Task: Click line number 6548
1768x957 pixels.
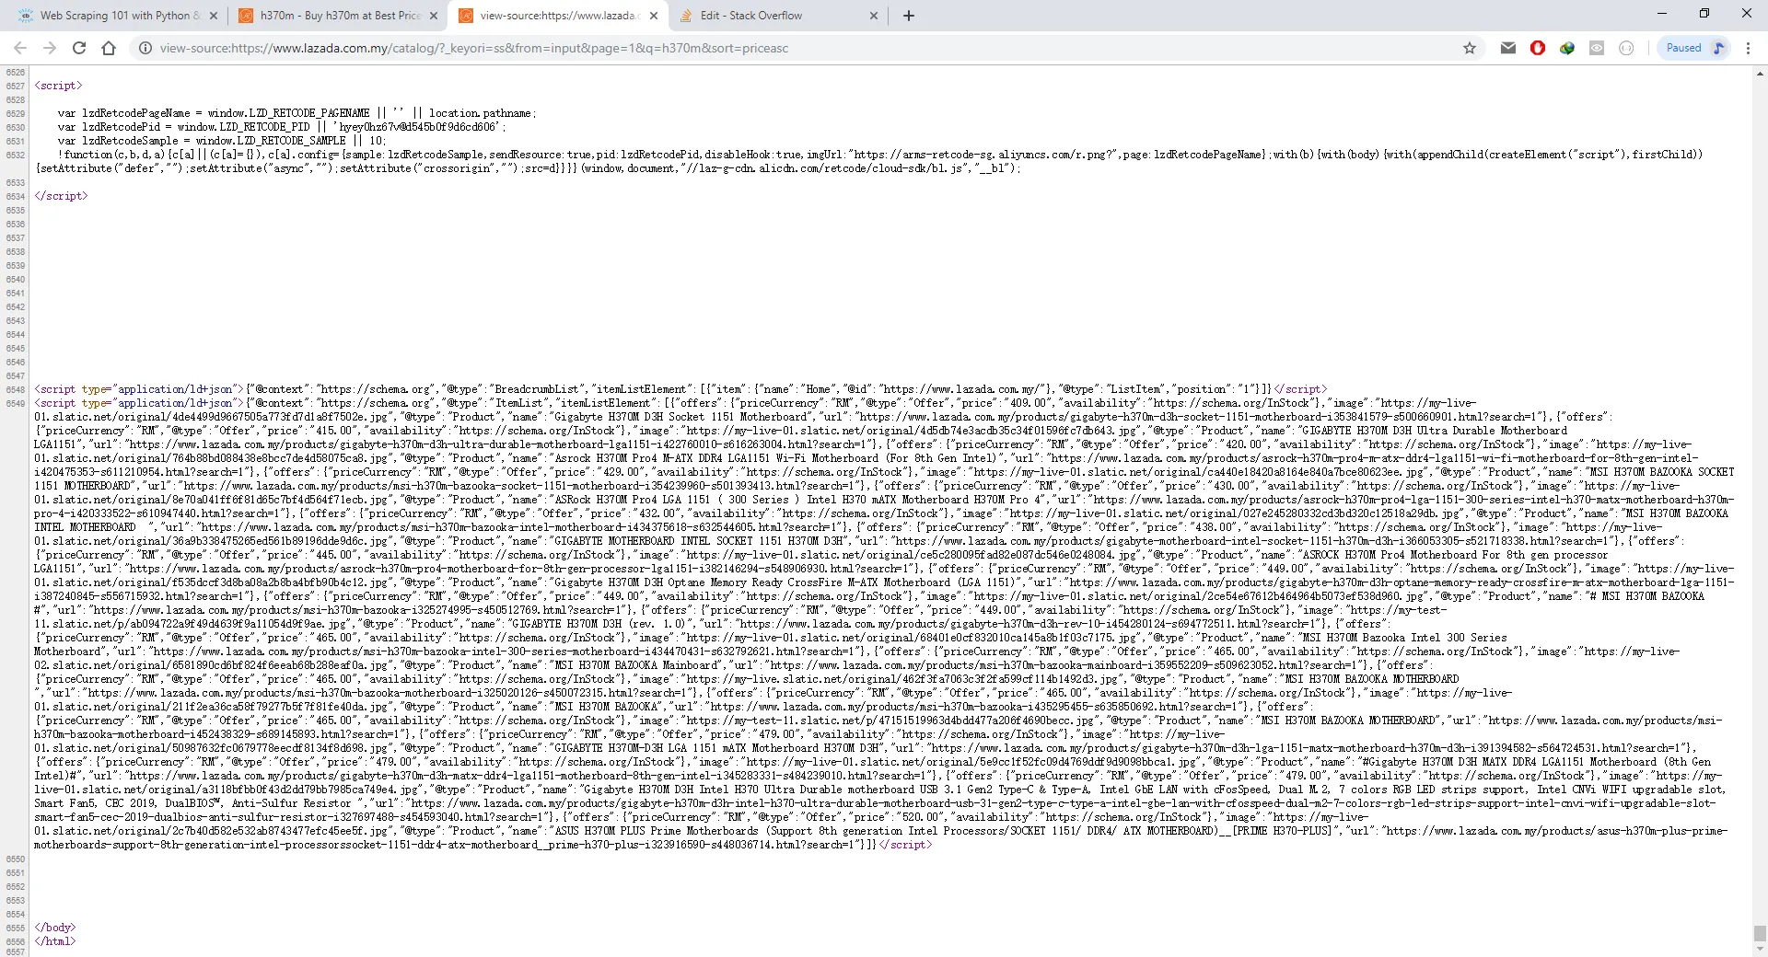Action: tap(16, 389)
